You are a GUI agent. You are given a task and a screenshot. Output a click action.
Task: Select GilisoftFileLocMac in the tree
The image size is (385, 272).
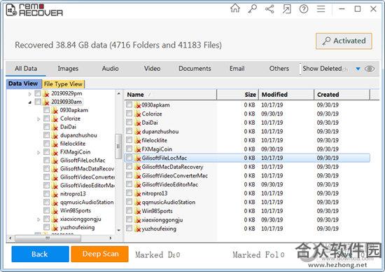[x=83, y=161]
